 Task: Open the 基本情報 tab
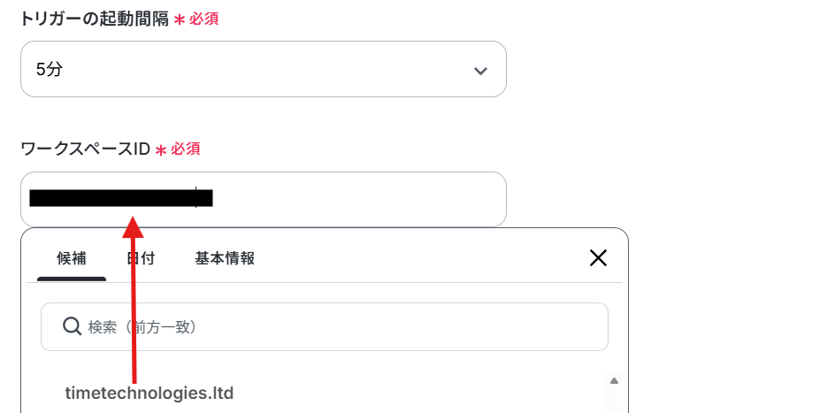pyautogui.click(x=225, y=258)
